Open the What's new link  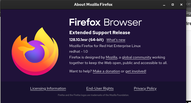pos(116,40)
